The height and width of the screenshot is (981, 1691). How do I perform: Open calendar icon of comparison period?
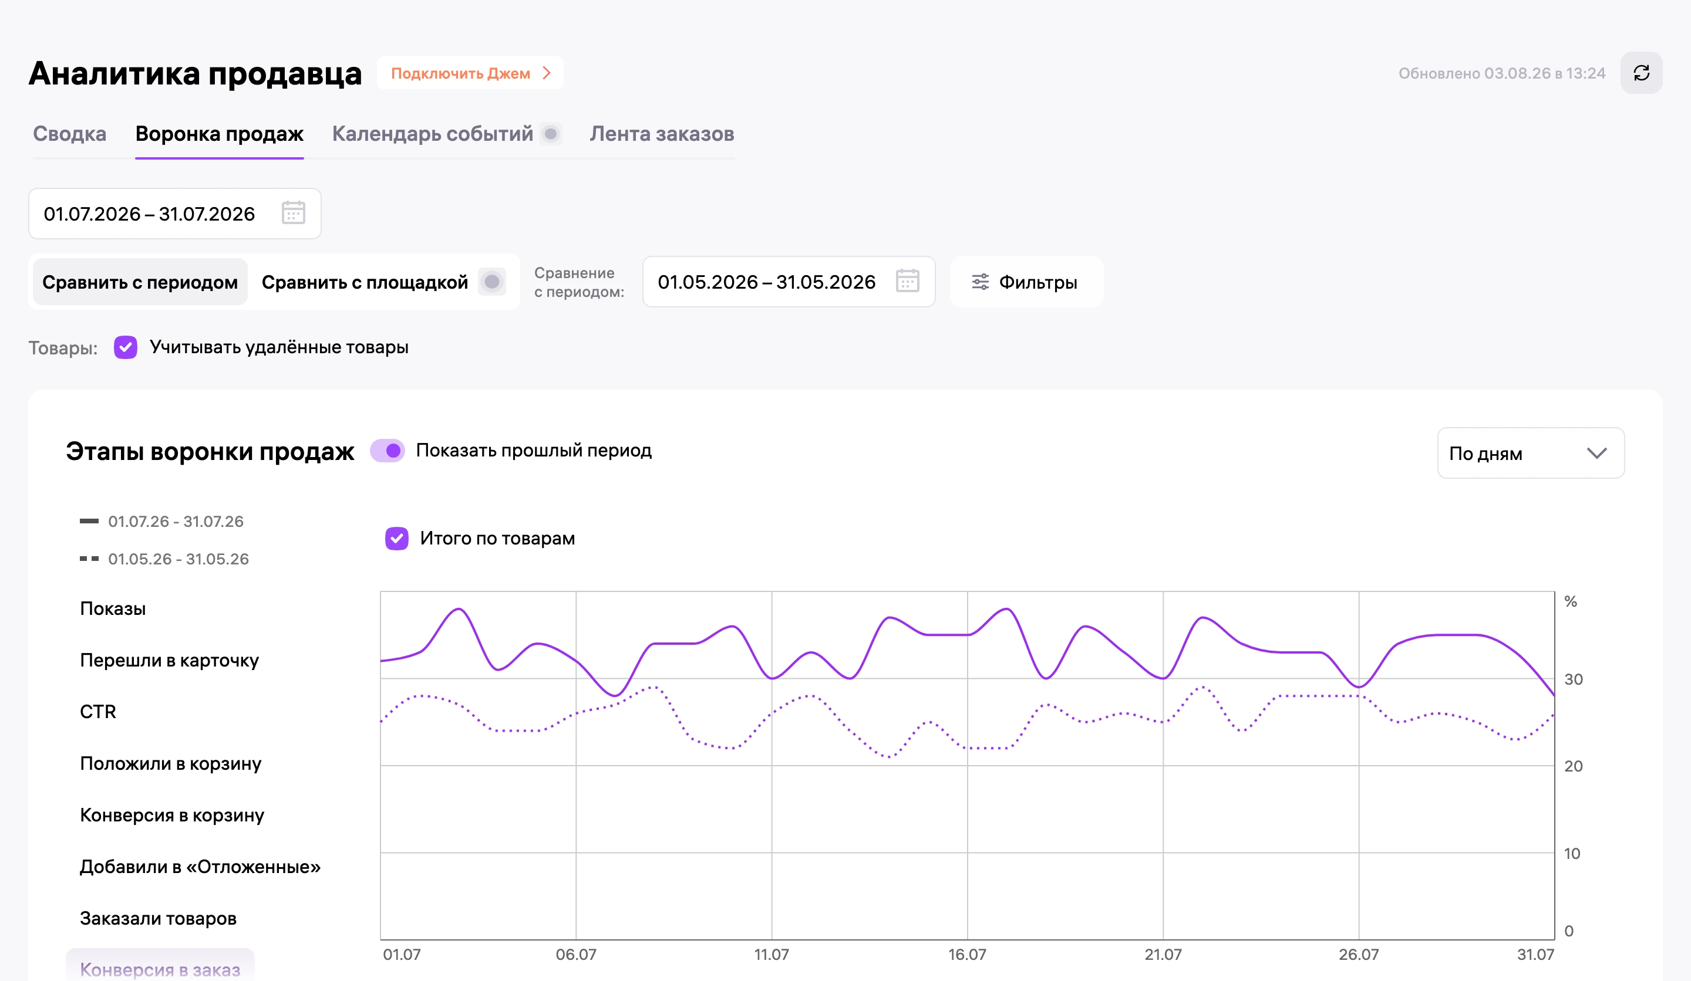coord(907,281)
